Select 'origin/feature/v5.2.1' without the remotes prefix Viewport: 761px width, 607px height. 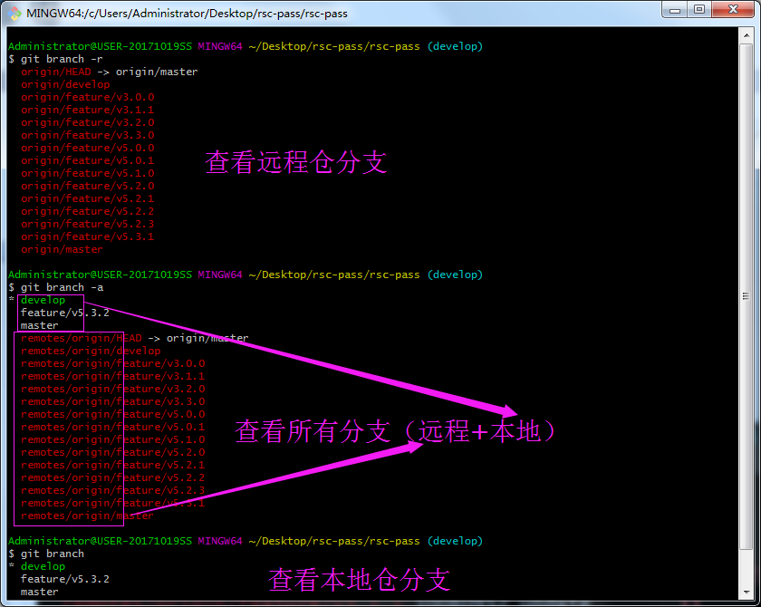tap(87, 198)
